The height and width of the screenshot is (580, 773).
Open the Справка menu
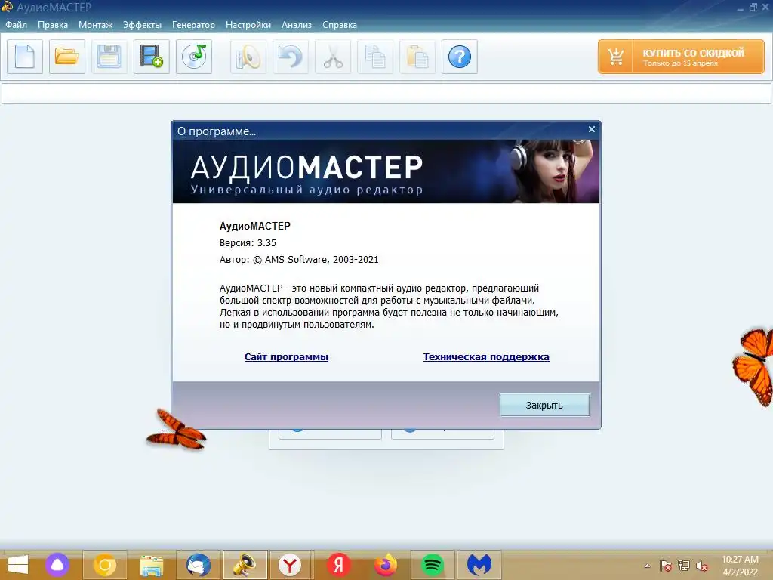pyautogui.click(x=339, y=25)
